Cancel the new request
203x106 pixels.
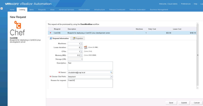[x=196, y=103]
